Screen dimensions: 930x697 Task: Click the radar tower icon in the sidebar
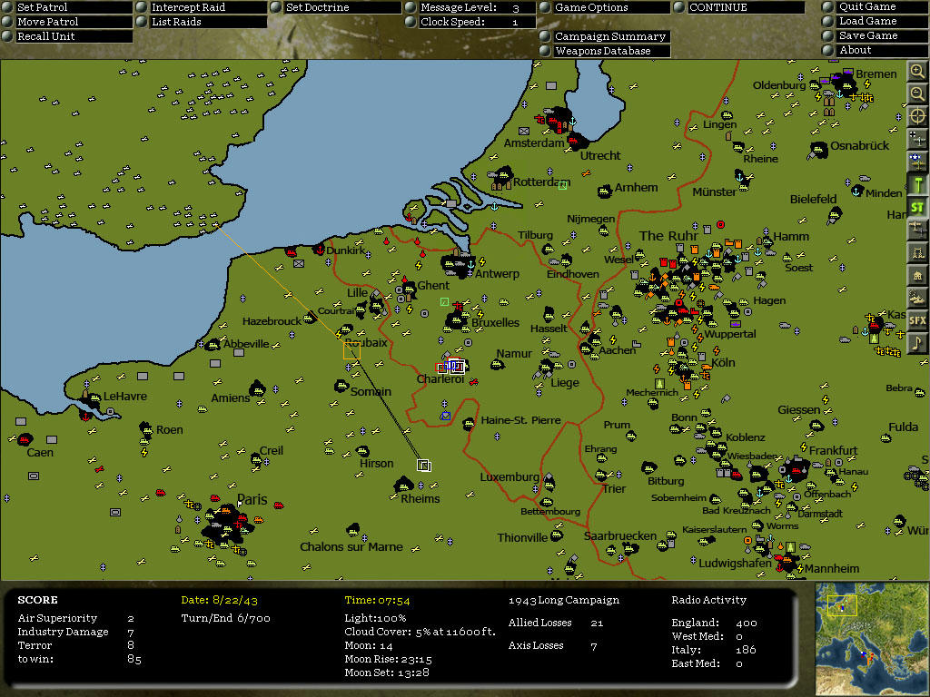[x=917, y=252]
